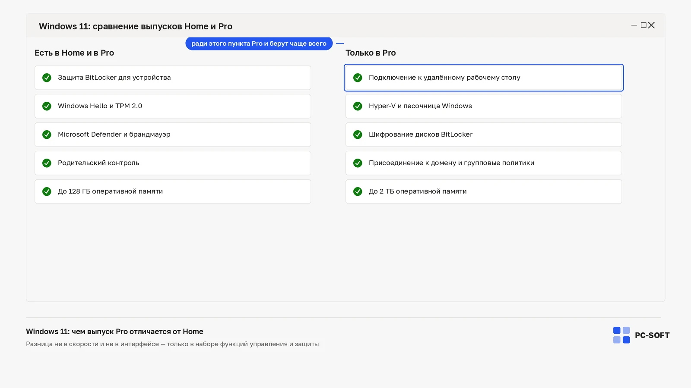Click the subtitle starting with Разница не в скорости
The height and width of the screenshot is (388, 691).
click(172, 344)
